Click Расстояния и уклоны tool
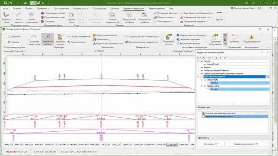 [x=188, y=43]
